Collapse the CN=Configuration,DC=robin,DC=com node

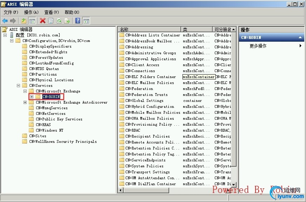point(12,41)
